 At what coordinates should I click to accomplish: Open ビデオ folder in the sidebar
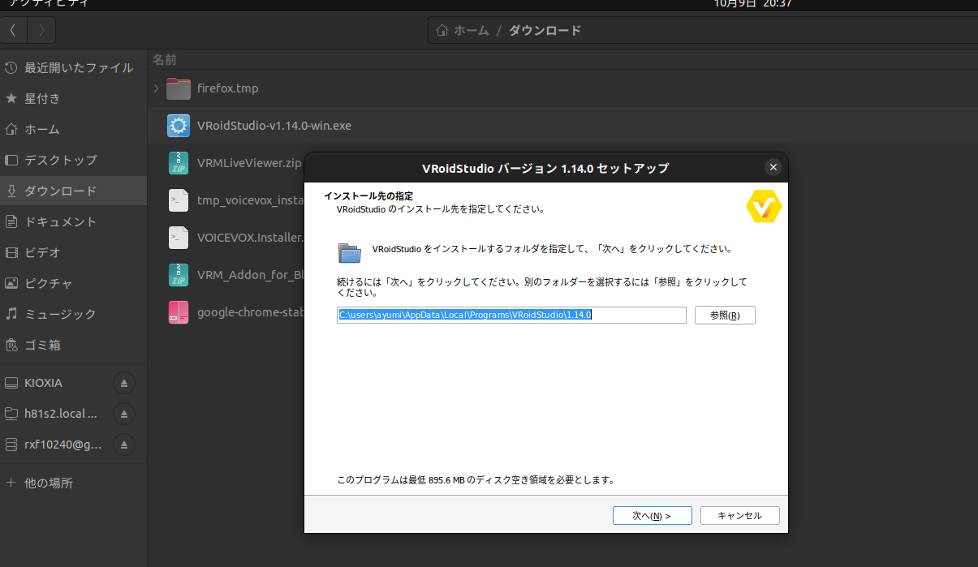(x=73, y=252)
